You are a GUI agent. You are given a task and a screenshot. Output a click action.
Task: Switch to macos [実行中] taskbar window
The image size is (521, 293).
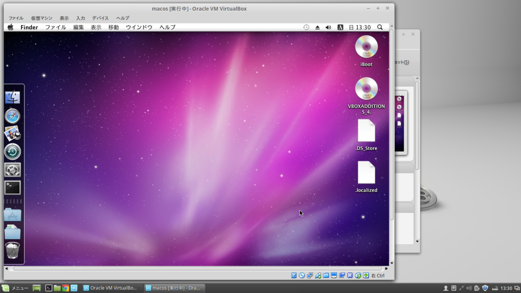coord(174,288)
